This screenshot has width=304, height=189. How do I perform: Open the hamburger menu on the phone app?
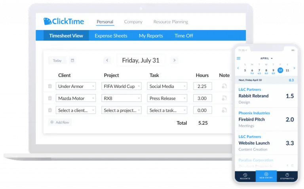[239, 58]
